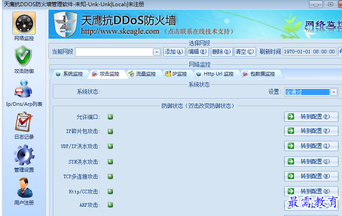Minimize the firewall management window
Image resolution: width=342 pixels, height=216 pixels.
316,4
